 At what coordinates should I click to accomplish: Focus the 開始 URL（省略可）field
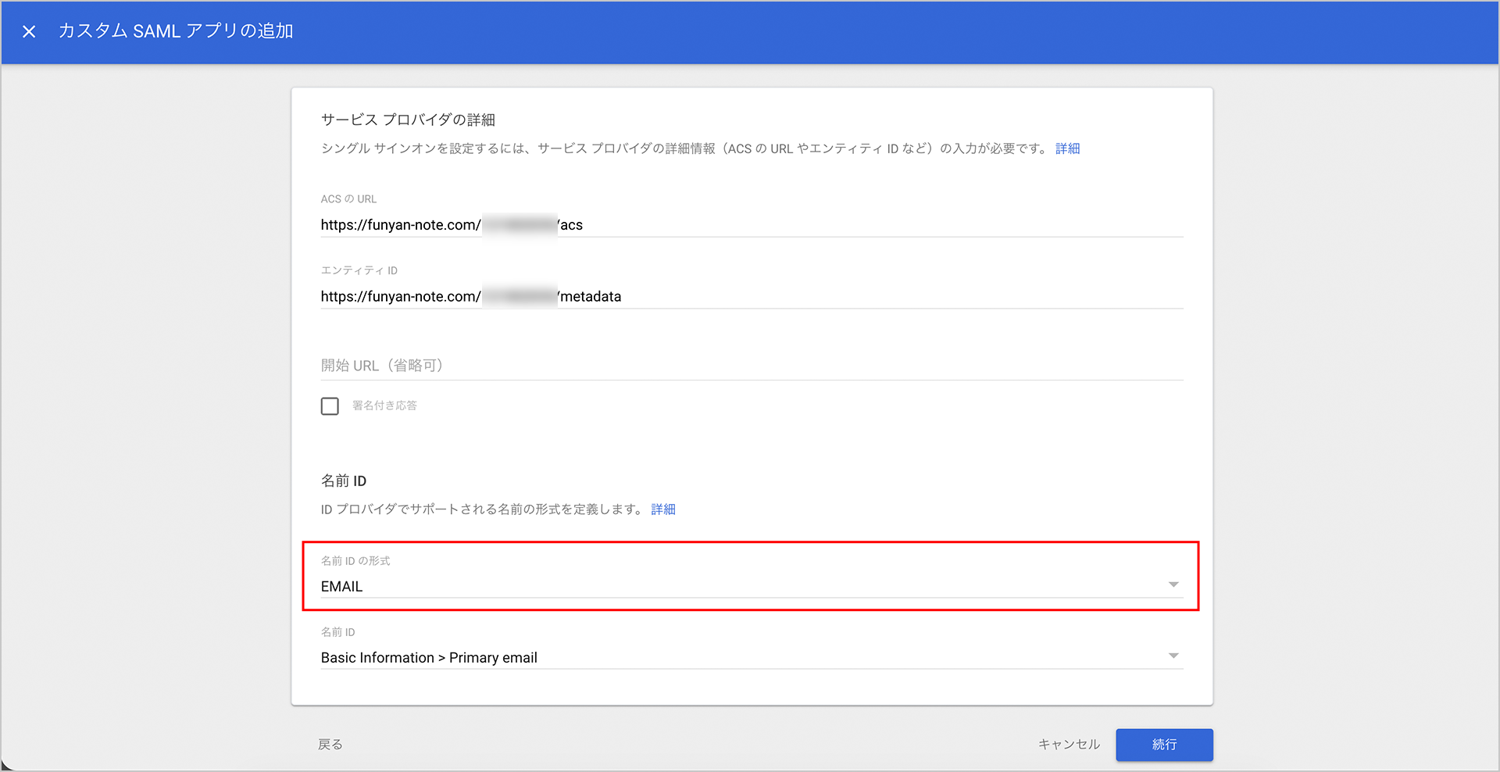(x=750, y=366)
